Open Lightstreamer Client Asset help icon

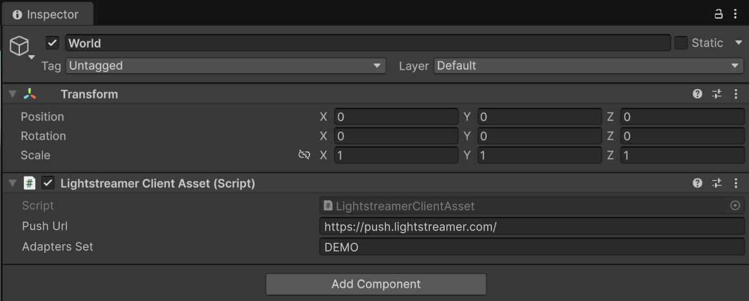point(698,183)
